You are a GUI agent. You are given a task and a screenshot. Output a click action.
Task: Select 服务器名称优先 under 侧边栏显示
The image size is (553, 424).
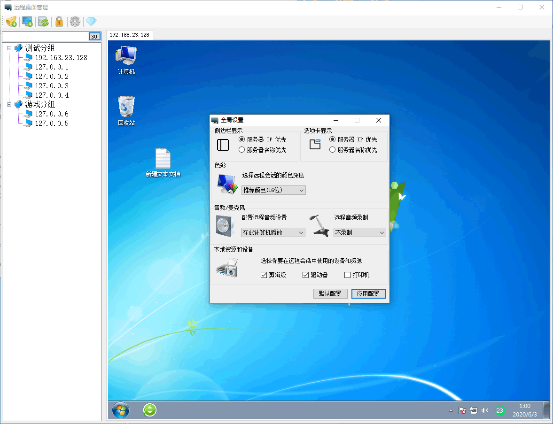[x=242, y=150]
